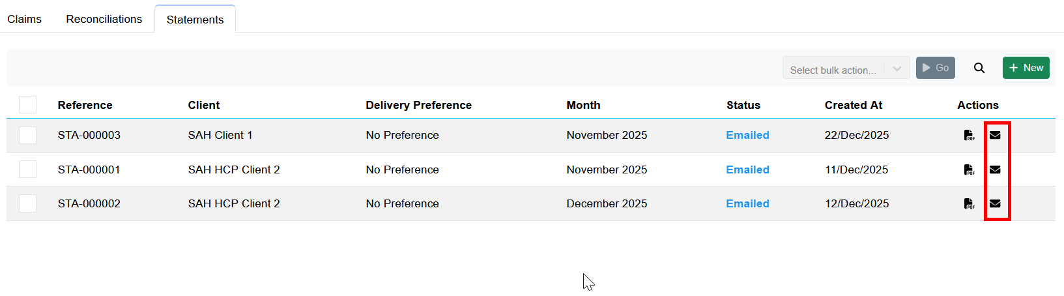Viewport: 1064px width, 296px height.
Task: Open the Reconciliations tab
Action: (104, 19)
